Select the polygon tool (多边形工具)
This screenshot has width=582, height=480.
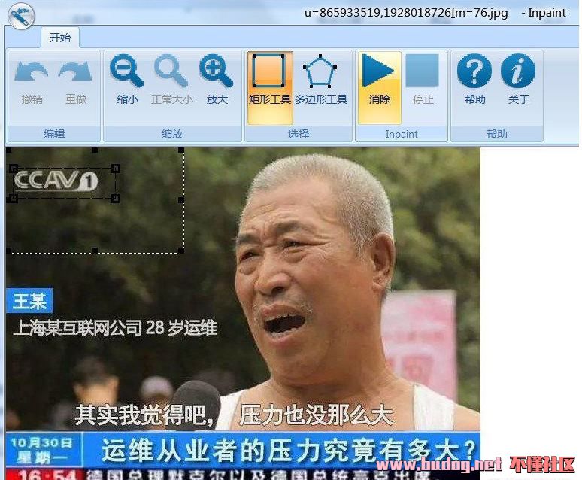point(320,73)
